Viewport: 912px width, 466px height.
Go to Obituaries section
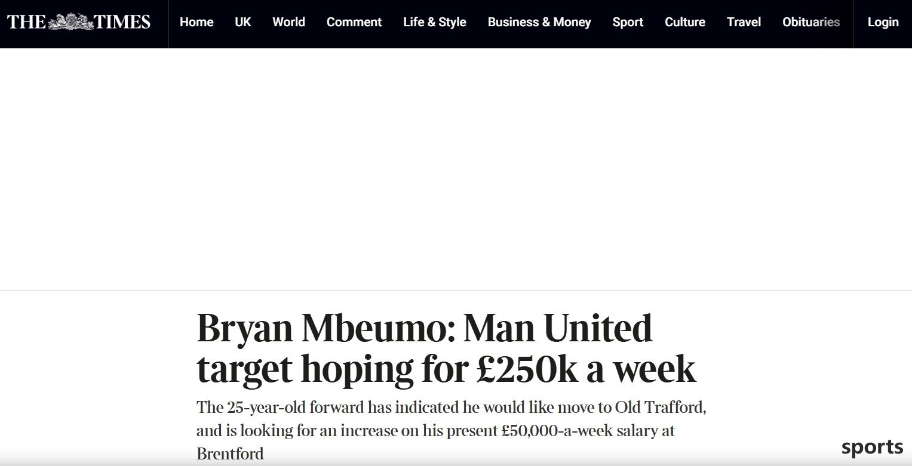811,22
